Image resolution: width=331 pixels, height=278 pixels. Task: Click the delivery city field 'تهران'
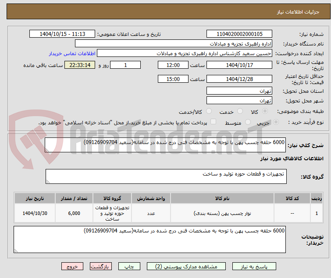[239, 101]
